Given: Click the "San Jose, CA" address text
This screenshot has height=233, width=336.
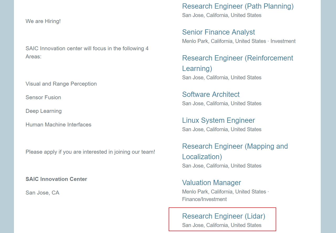Looking at the screenshot, I should tap(42, 193).
